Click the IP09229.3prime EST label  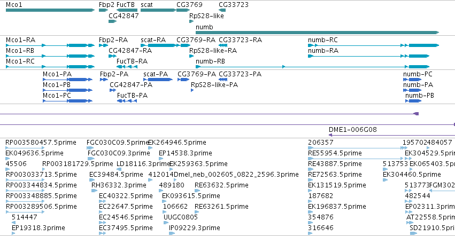195,228
